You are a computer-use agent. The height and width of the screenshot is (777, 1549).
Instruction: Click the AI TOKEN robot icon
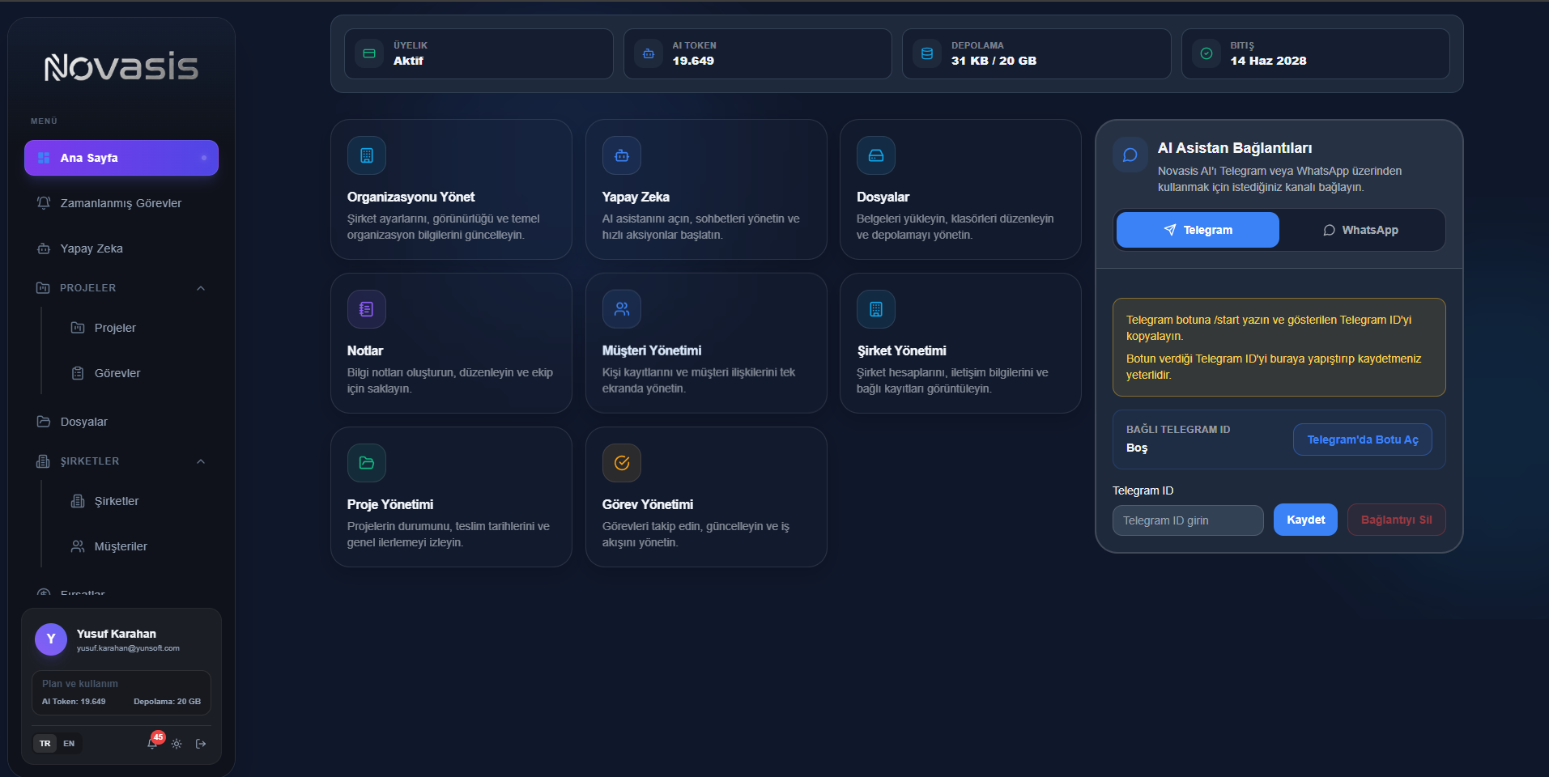(x=649, y=53)
